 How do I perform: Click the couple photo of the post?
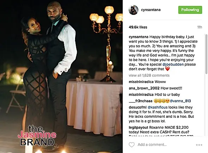click(61, 76)
